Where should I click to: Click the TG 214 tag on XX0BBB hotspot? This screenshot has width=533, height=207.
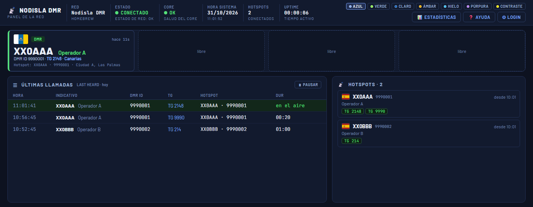point(352,141)
